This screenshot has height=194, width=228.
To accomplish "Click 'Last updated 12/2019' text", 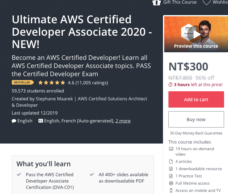I will (34, 113).
